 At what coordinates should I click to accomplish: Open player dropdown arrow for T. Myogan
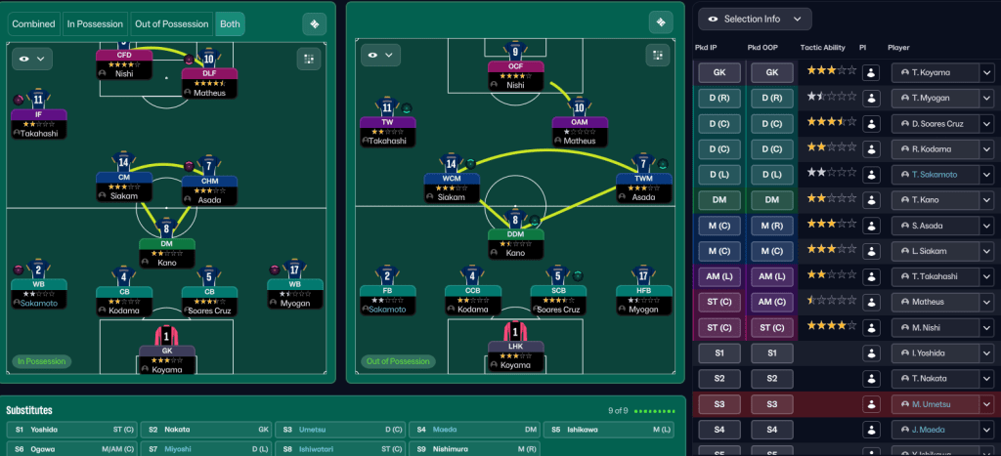pyautogui.click(x=986, y=98)
